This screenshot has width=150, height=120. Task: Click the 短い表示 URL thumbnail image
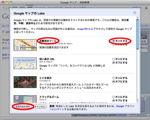pos(25,63)
